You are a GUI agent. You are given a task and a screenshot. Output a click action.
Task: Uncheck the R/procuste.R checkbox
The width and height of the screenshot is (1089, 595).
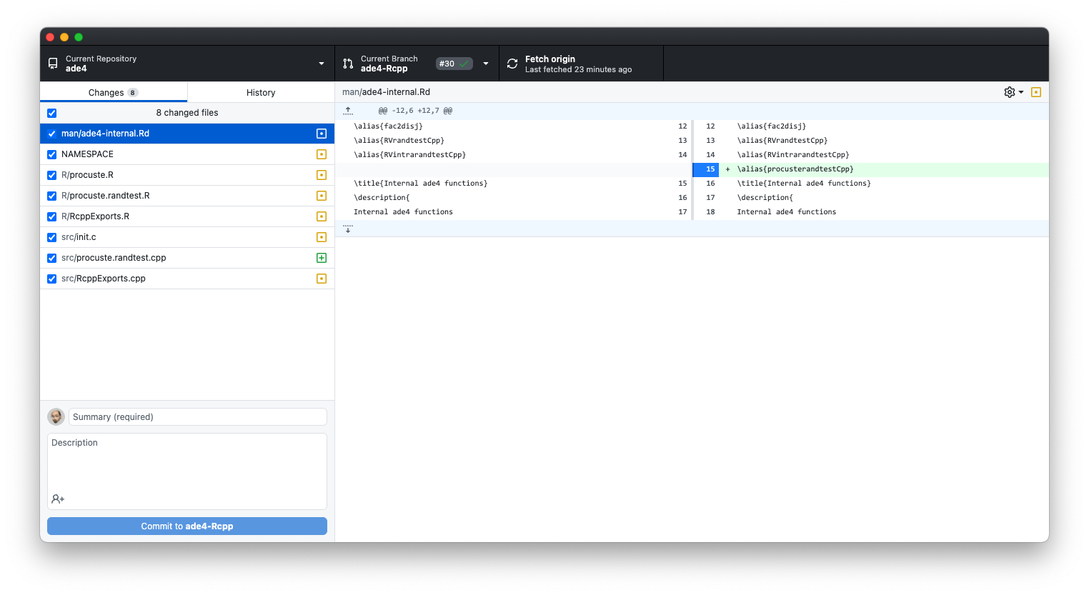click(51, 175)
